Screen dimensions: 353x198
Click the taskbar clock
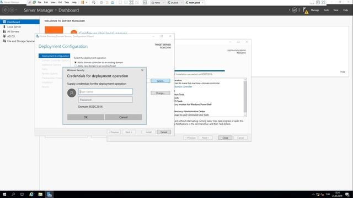337,194
